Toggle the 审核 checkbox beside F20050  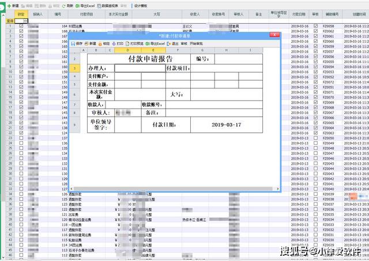coord(315,138)
